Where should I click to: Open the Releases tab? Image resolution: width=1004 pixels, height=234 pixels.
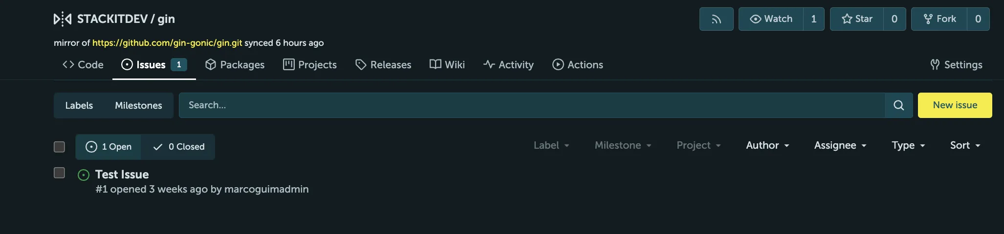tap(383, 65)
